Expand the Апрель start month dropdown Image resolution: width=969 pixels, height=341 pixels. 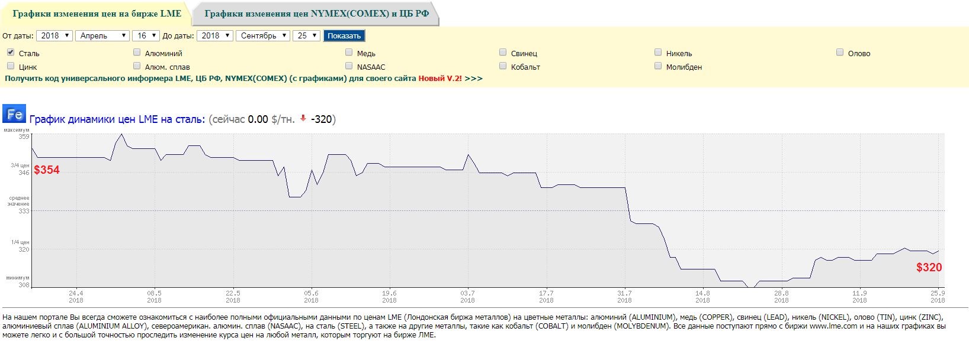click(102, 35)
